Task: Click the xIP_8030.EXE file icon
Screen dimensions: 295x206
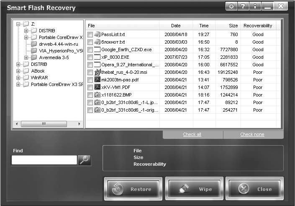Action: (x=97, y=57)
